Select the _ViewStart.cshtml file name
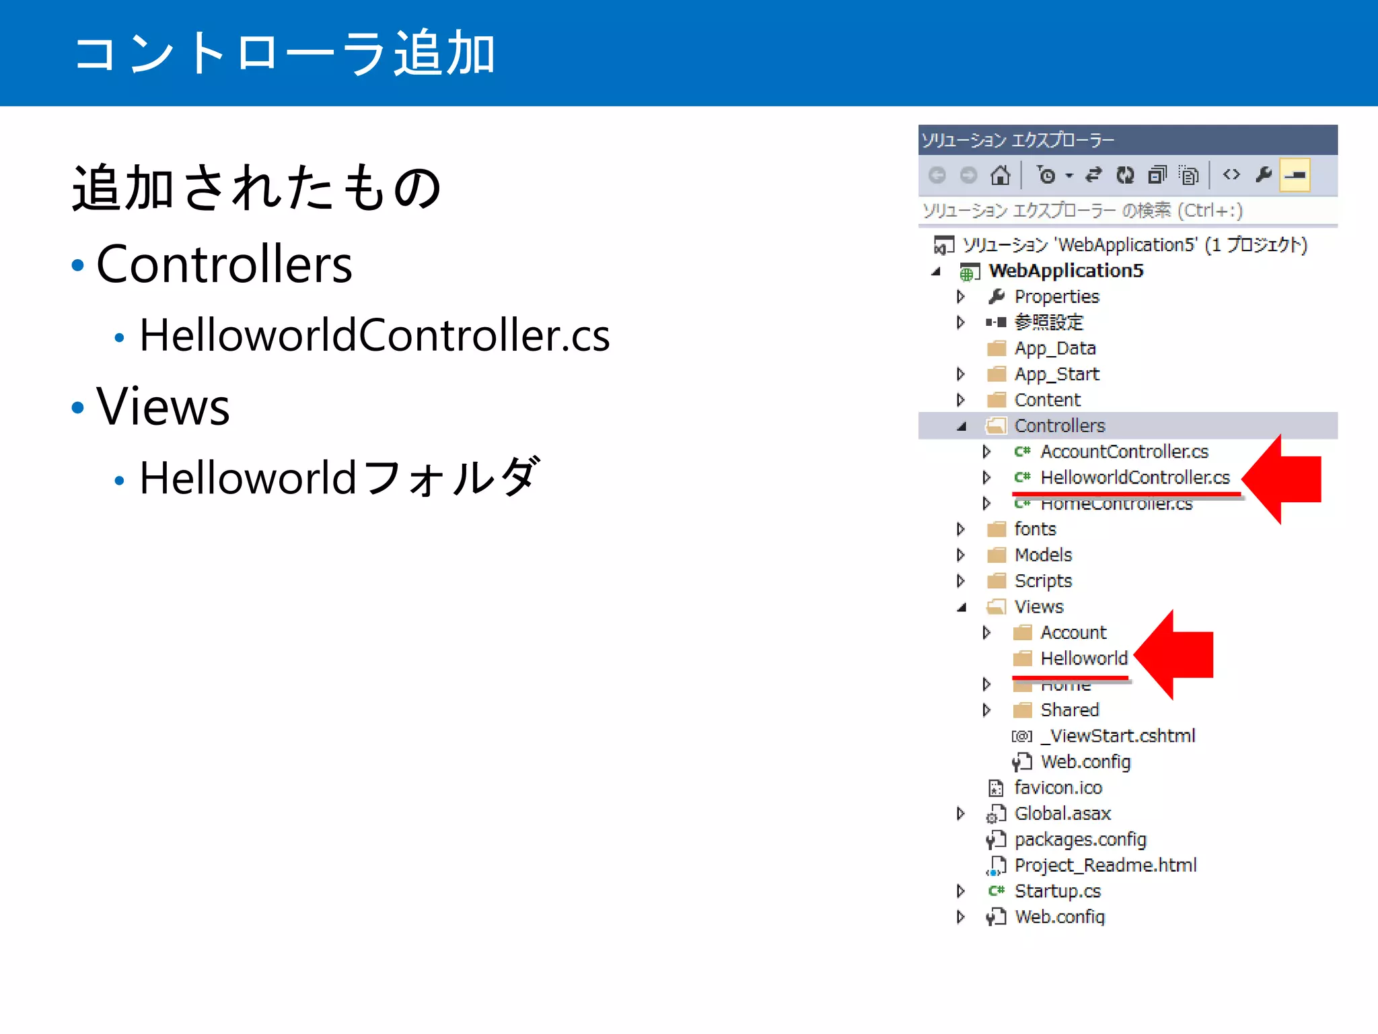This screenshot has height=1034, width=1378. 1118,736
